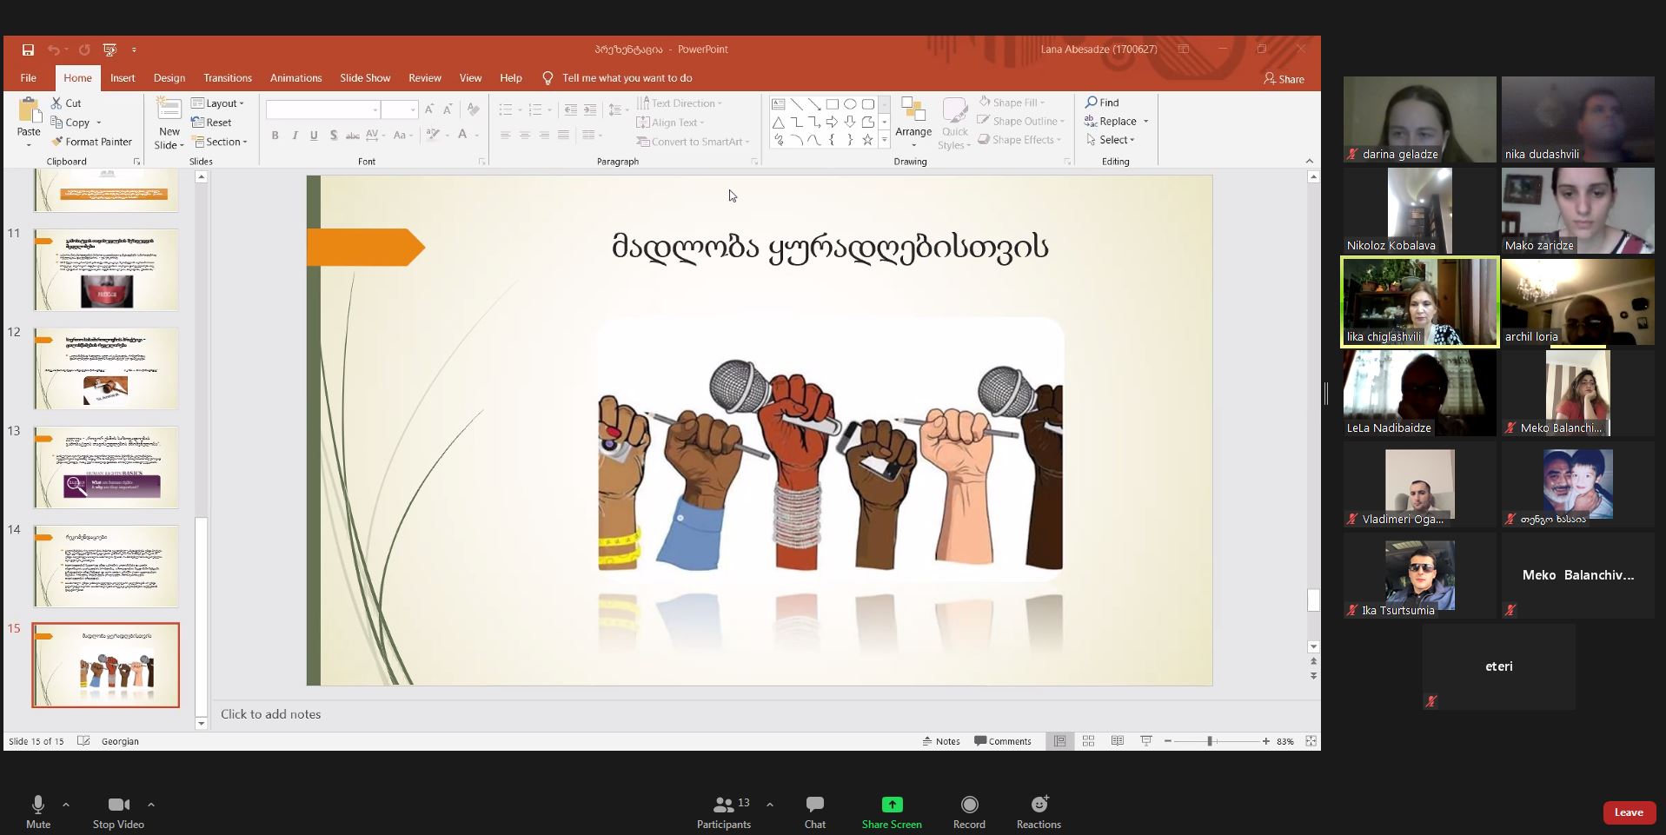Click Increase Font Size icon

[x=429, y=109]
